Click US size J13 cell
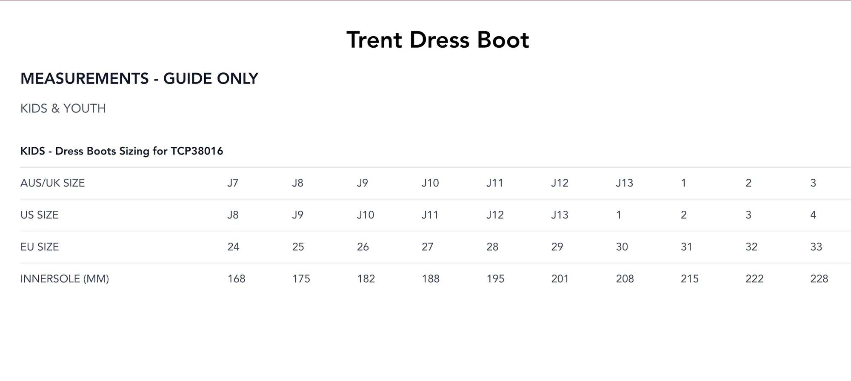Screen dimensions: 851x381 pos(560,215)
